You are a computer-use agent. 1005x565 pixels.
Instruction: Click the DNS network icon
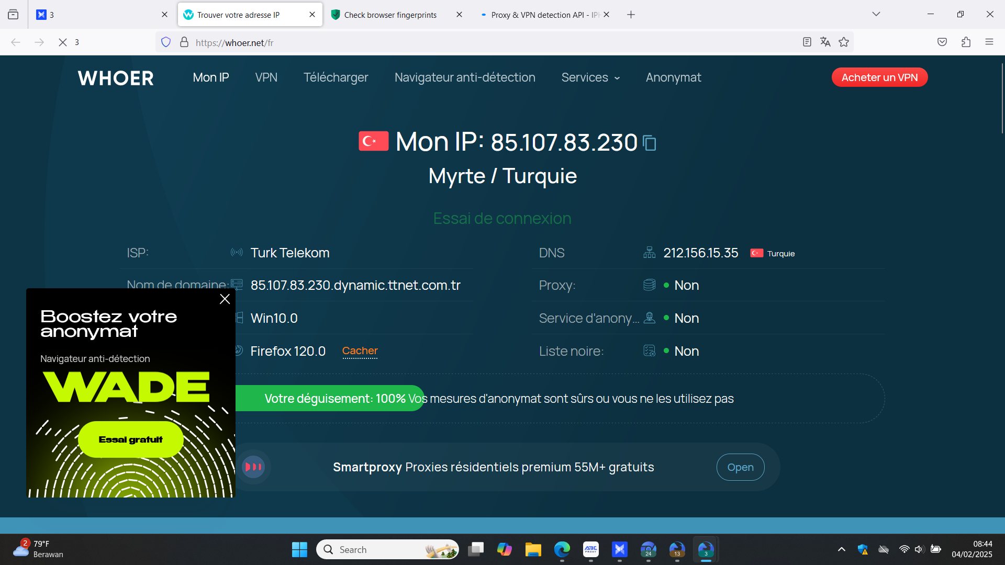coord(649,253)
